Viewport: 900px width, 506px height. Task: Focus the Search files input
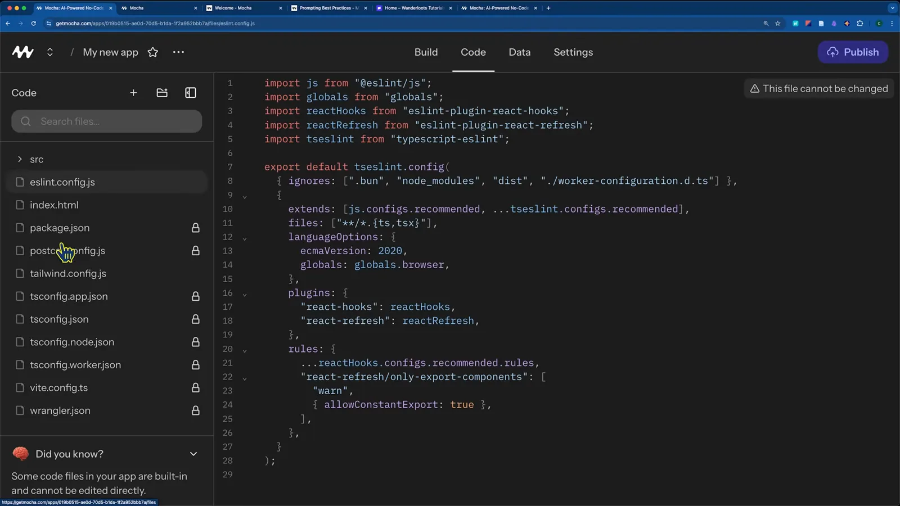click(106, 121)
